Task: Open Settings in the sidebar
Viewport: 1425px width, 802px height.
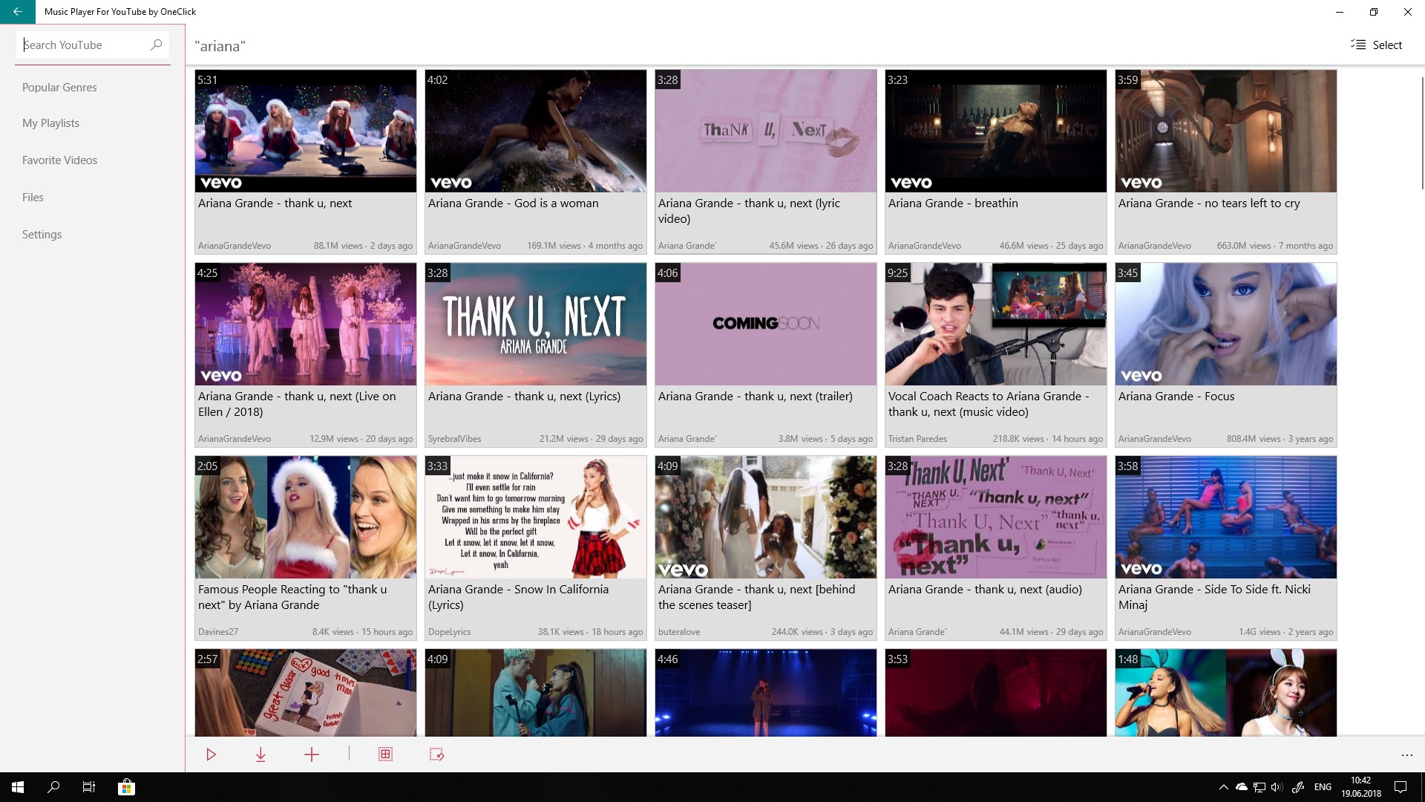Action: pos(42,235)
